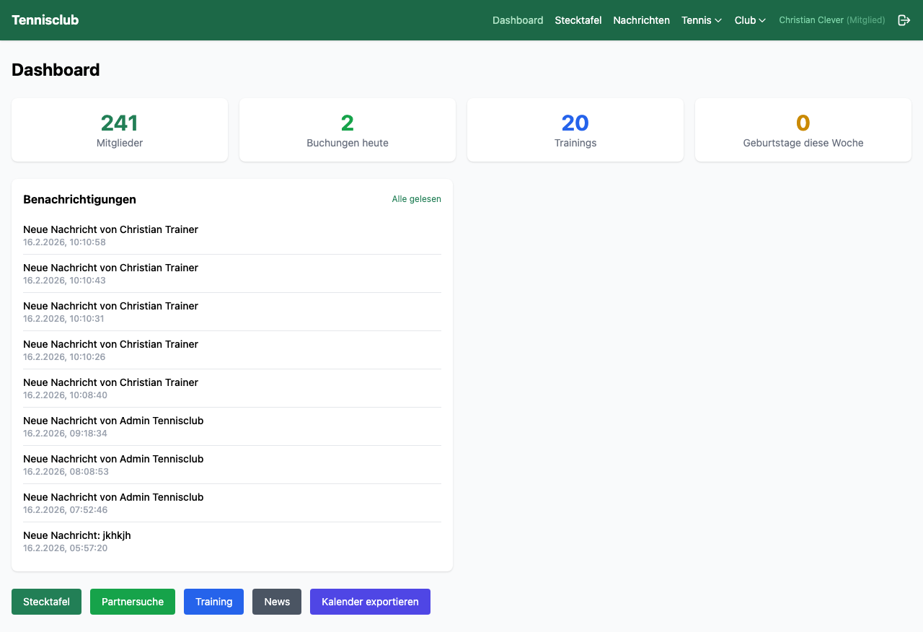Image resolution: width=923 pixels, height=632 pixels.
Task: Switch to the Stecktafel navigation tab
Action: (578, 20)
